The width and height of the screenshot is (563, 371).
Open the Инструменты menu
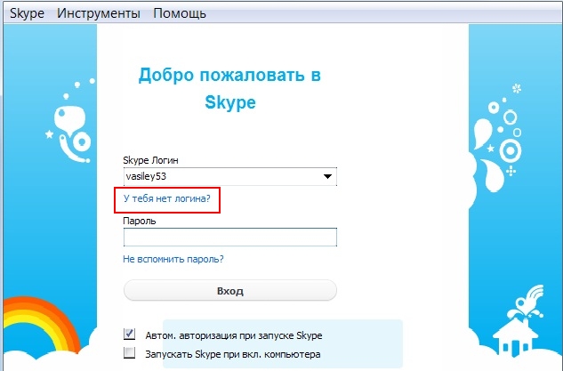99,13
